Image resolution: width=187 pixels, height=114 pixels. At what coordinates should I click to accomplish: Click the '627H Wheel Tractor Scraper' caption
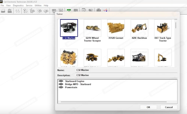[93, 39]
